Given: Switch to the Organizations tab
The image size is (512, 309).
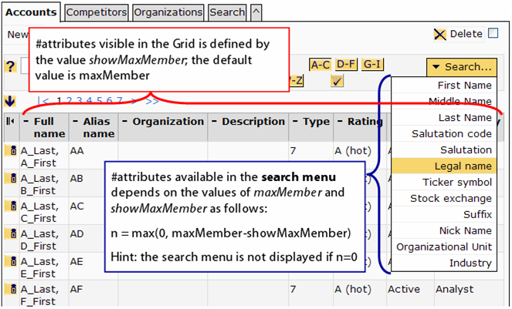Looking at the screenshot, I should point(168,12).
